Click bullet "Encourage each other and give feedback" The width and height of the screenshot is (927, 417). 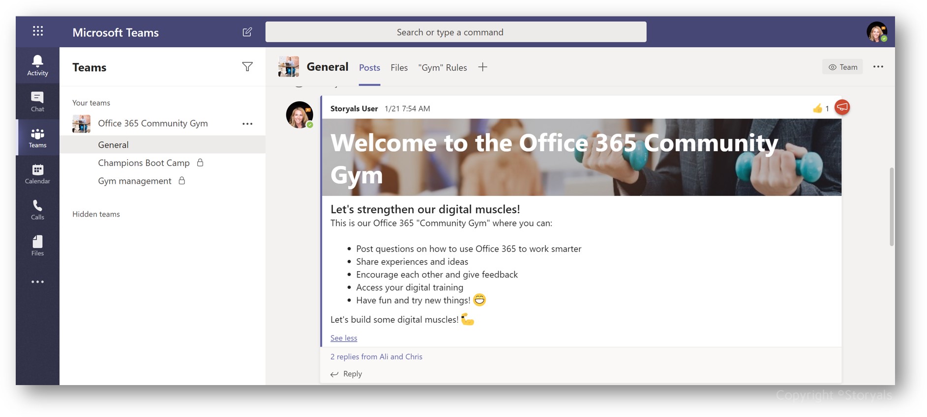pyautogui.click(x=437, y=275)
